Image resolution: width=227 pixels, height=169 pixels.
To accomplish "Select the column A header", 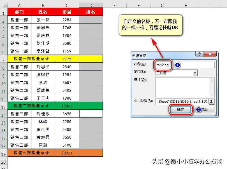I will pyautogui.click(x=19, y=5).
